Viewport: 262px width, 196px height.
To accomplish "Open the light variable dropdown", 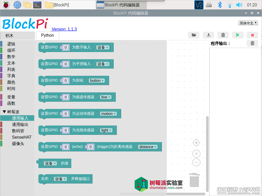I will click(106, 130).
